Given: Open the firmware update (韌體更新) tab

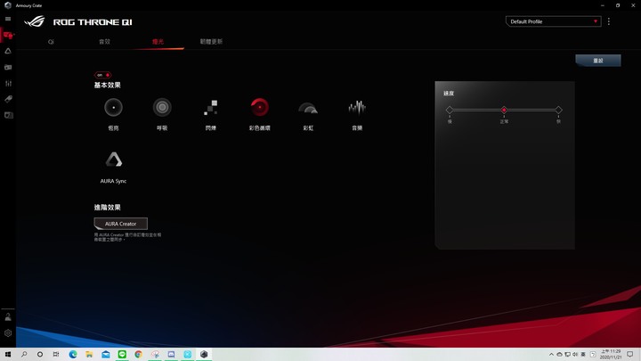Looking at the screenshot, I should pyautogui.click(x=211, y=42).
